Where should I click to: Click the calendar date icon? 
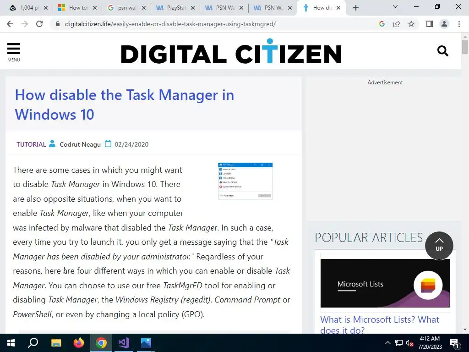[108, 144]
